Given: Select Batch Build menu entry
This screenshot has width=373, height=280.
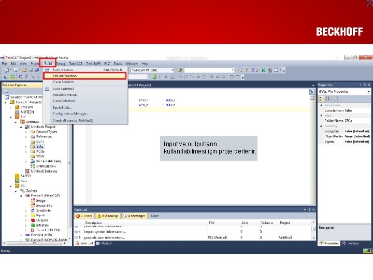Looking at the screenshot, I should [x=85, y=108].
